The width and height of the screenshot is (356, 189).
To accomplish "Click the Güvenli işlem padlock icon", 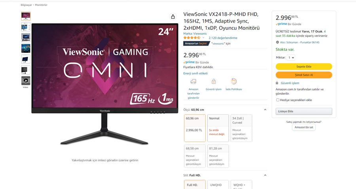I will click(x=214, y=81).
